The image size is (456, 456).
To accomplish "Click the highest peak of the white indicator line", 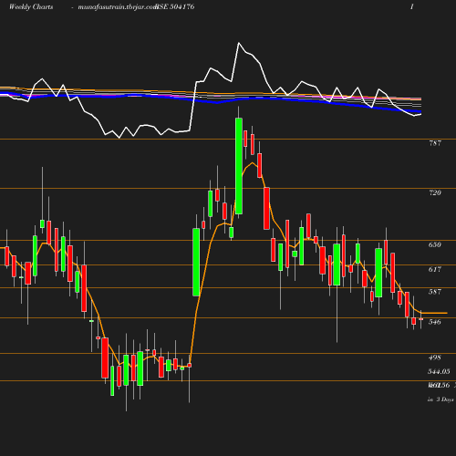I will tap(239, 43).
